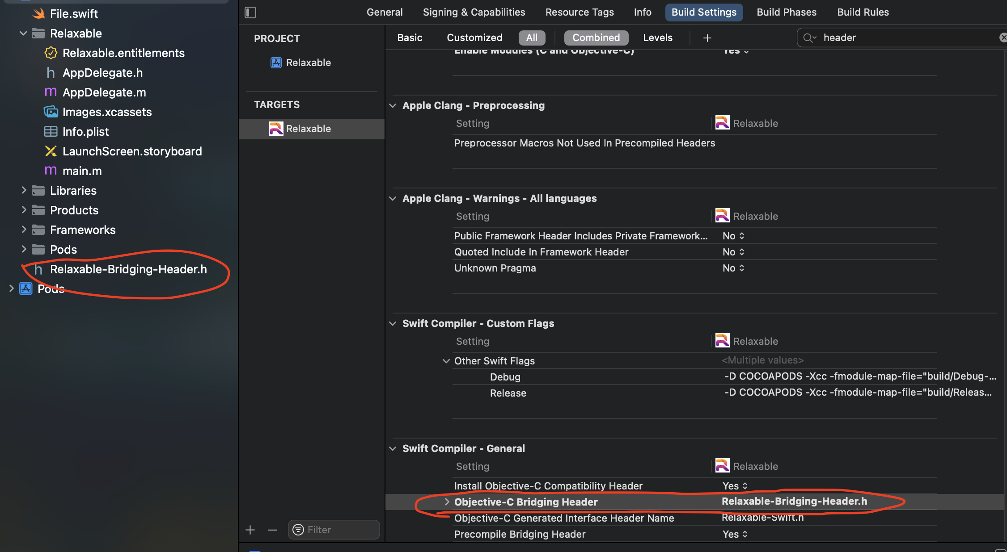Collapse the Relaxable group disclosure triangle
Viewport: 1007px width, 552px height.
click(x=22, y=33)
